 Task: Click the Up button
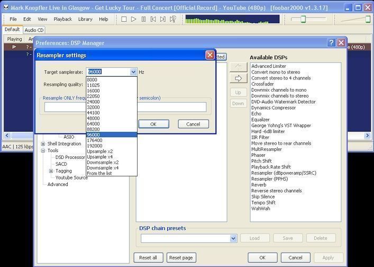[238, 92]
